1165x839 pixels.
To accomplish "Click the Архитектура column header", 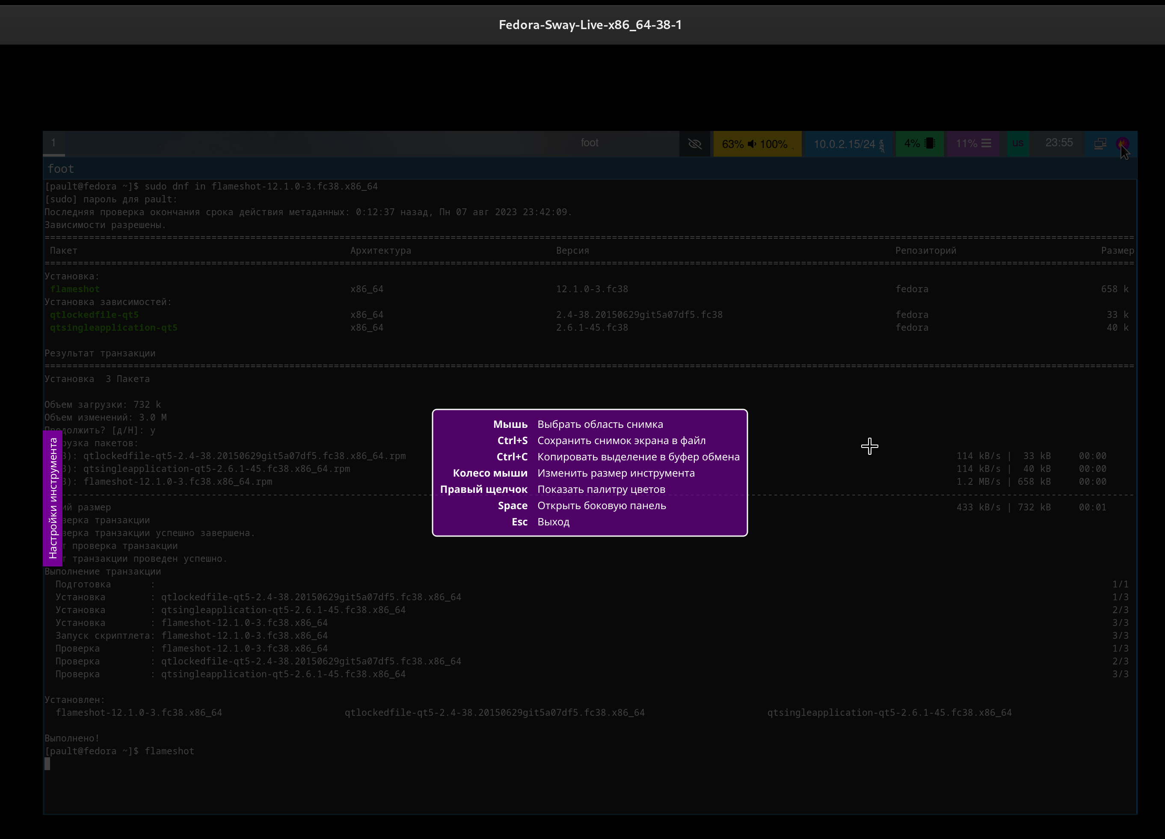I will click(381, 251).
